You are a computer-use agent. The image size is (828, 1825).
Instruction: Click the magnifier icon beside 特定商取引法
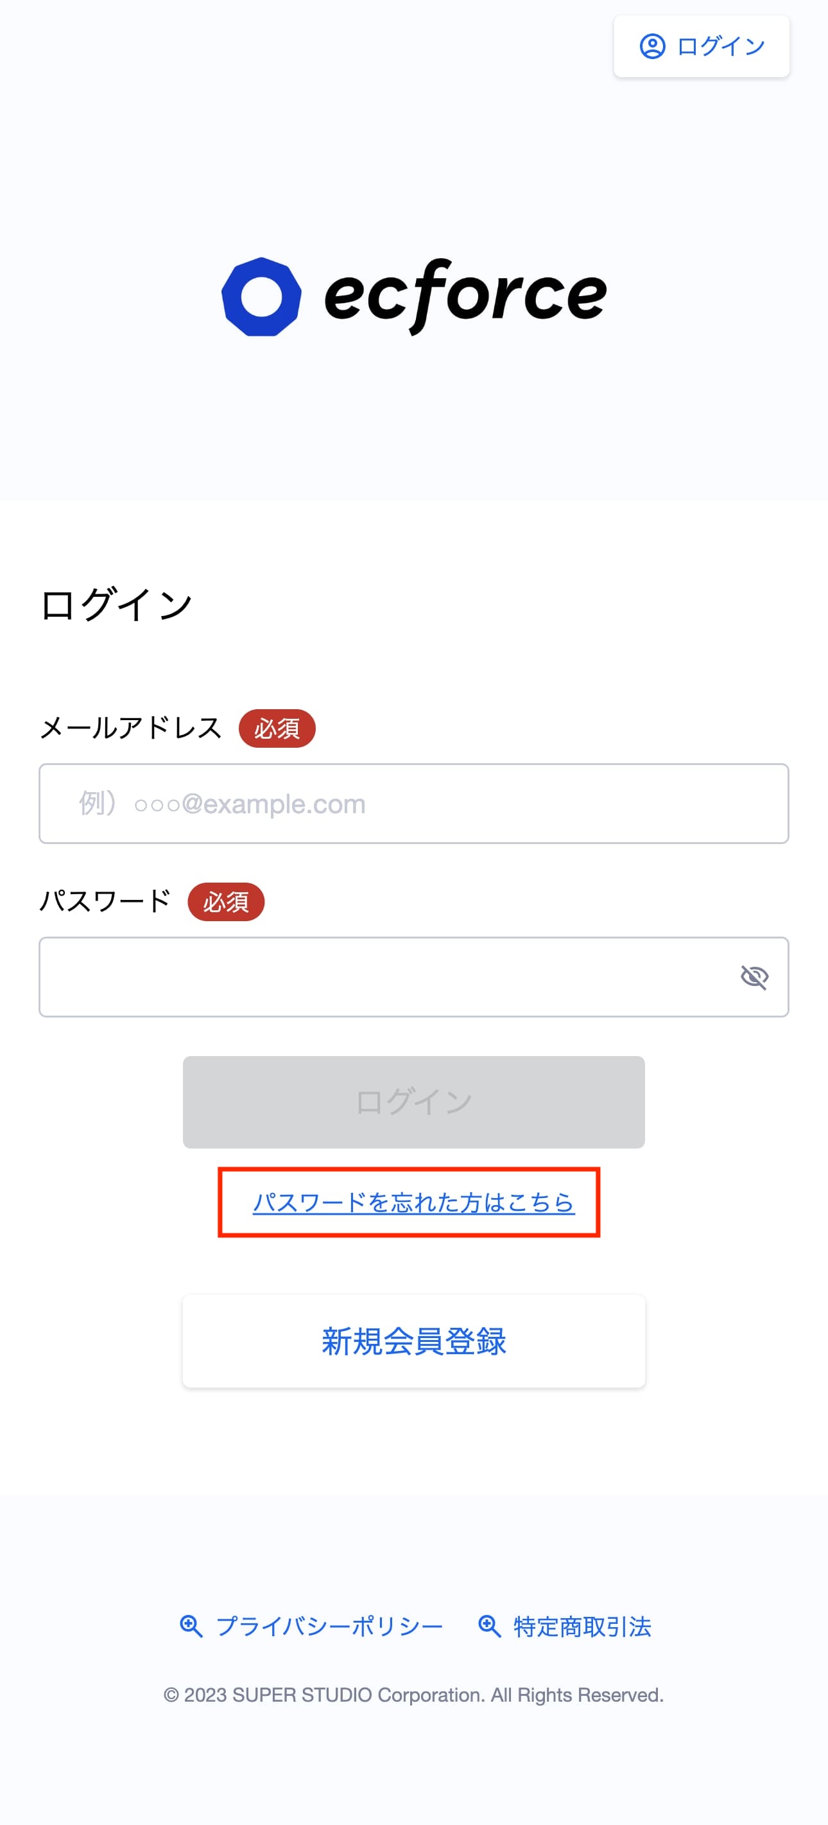(x=489, y=1627)
